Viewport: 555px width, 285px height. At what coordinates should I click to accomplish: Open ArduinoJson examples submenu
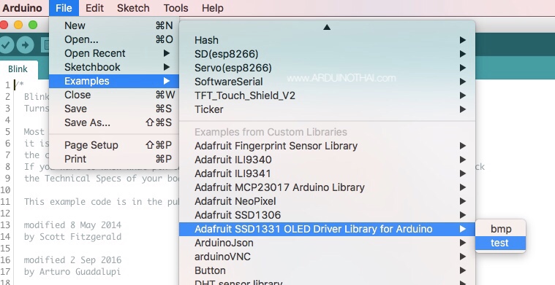[x=328, y=243]
